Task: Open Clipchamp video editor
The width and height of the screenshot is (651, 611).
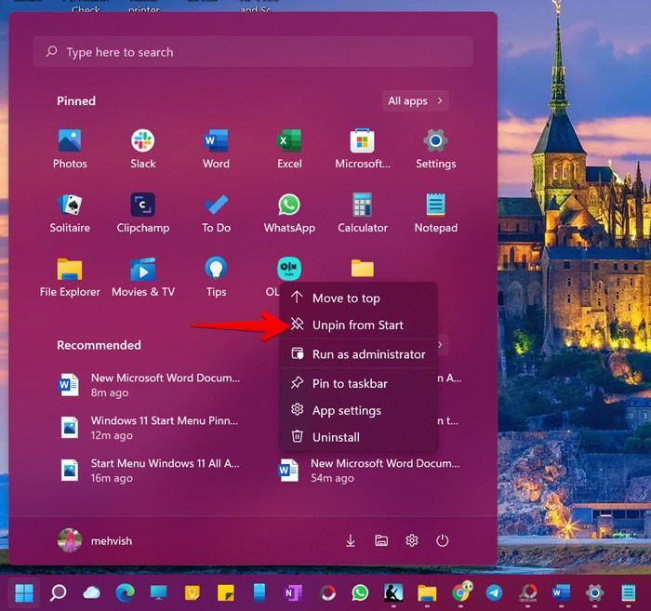Action: point(143,213)
